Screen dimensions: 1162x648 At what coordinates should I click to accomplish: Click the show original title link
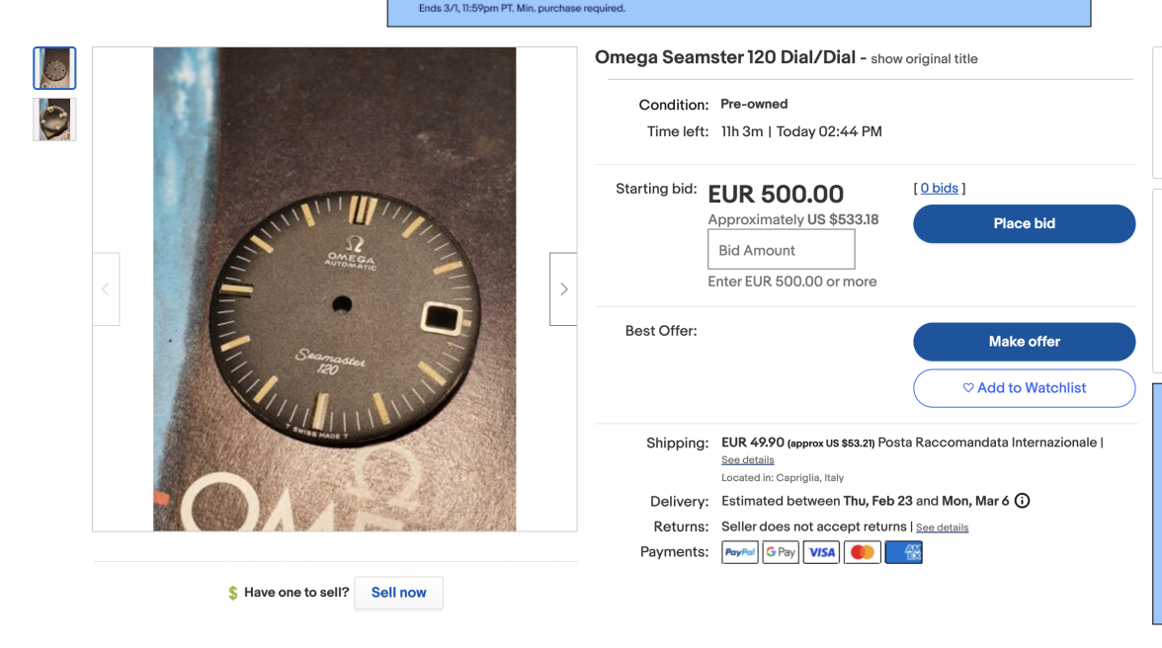coord(924,59)
